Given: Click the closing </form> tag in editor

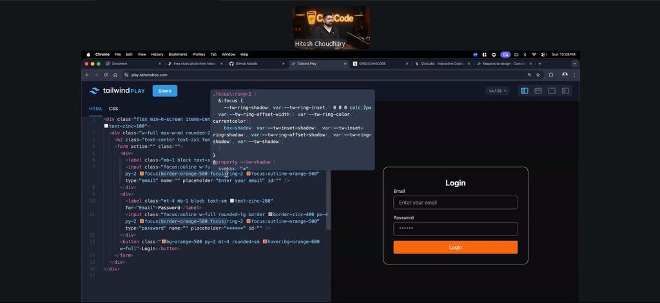Looking at the screenshot, I should coord(124,255).
